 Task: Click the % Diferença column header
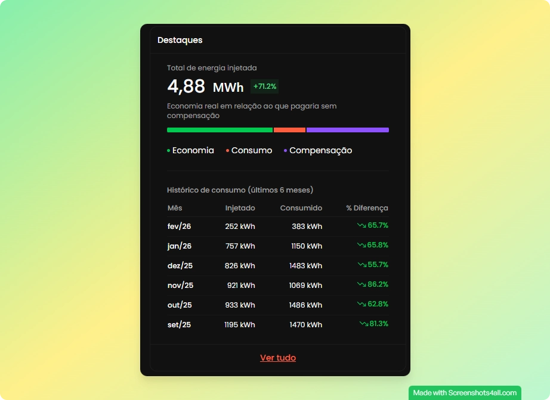point(367,208)
